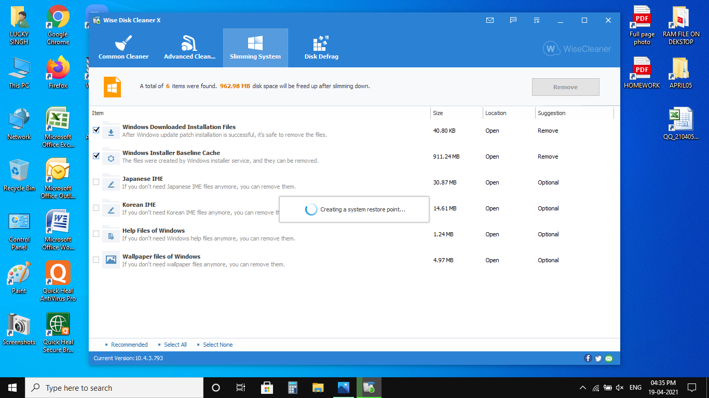Screen dimensions: 709x398
Task: Check the Japanese IME checkbox
Action: point(96,182)
